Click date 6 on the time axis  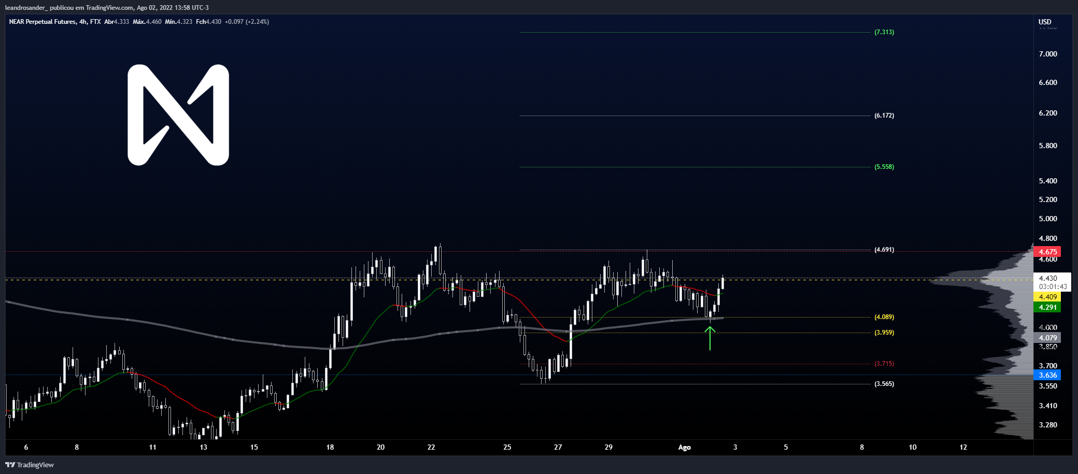[x=26, y=447]
